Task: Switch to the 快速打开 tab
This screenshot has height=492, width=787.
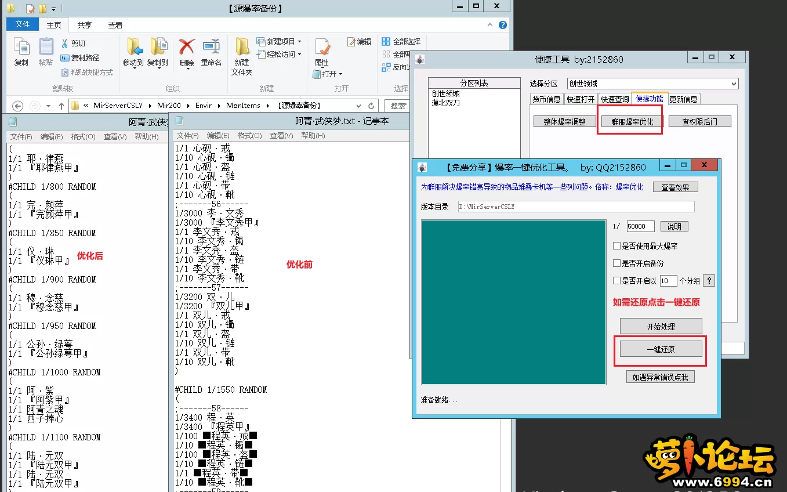Action: coord(581,99)
